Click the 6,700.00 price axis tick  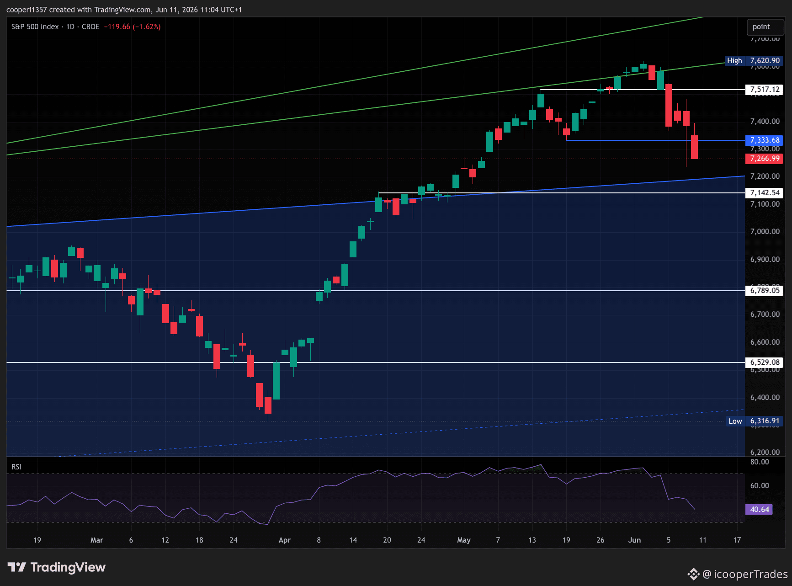tap(765, 314)
